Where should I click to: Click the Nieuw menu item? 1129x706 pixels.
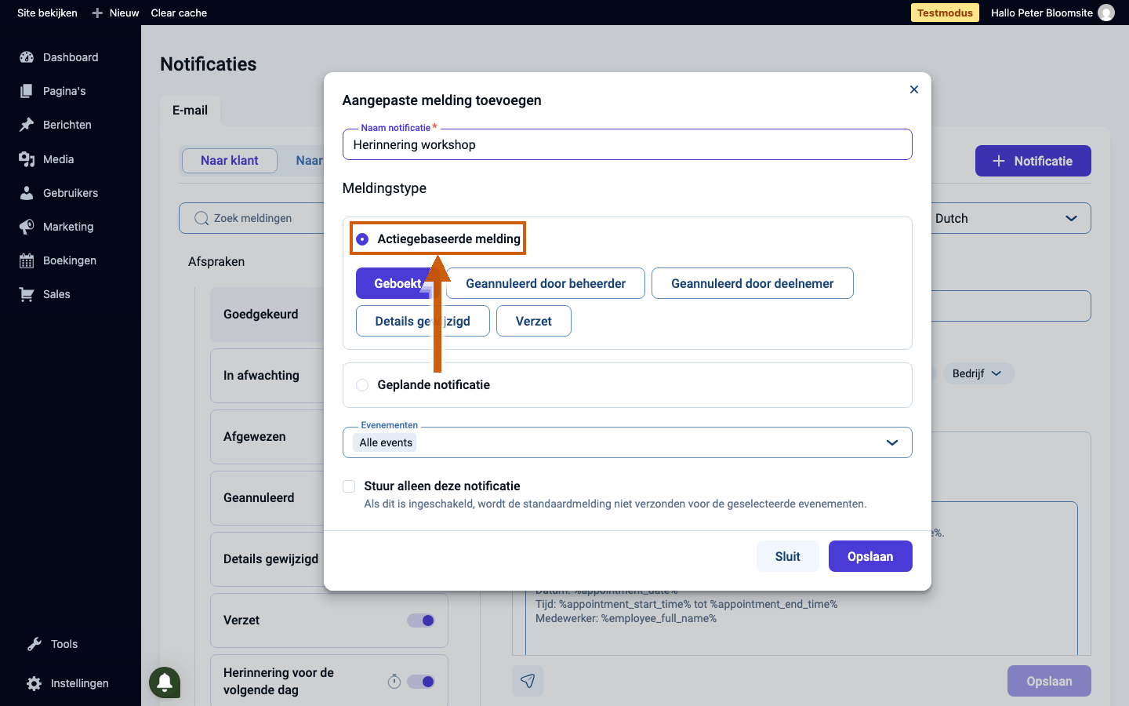pos(124,13)
